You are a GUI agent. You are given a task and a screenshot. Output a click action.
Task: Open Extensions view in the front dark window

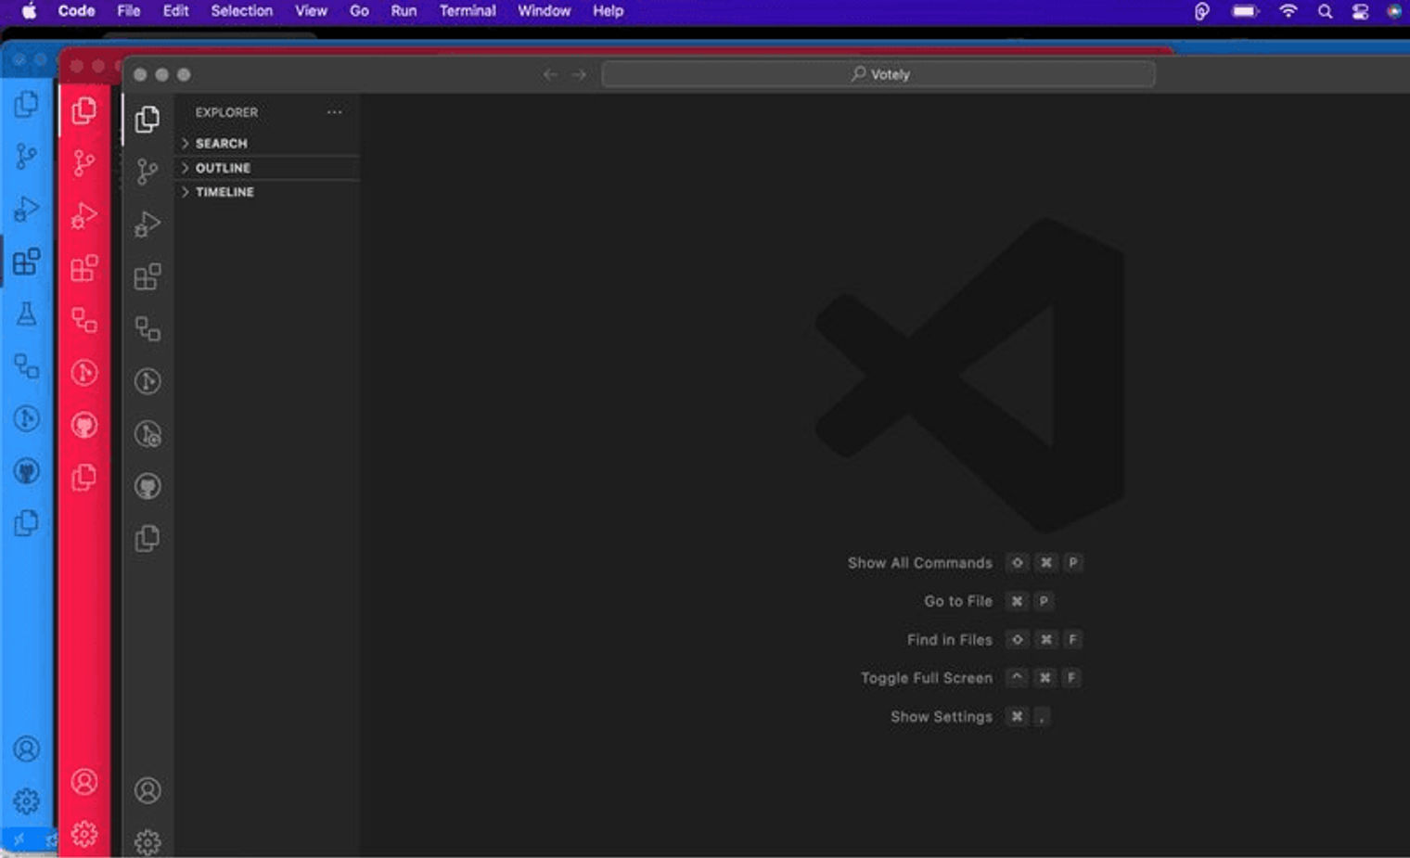[x=147, y=276]
